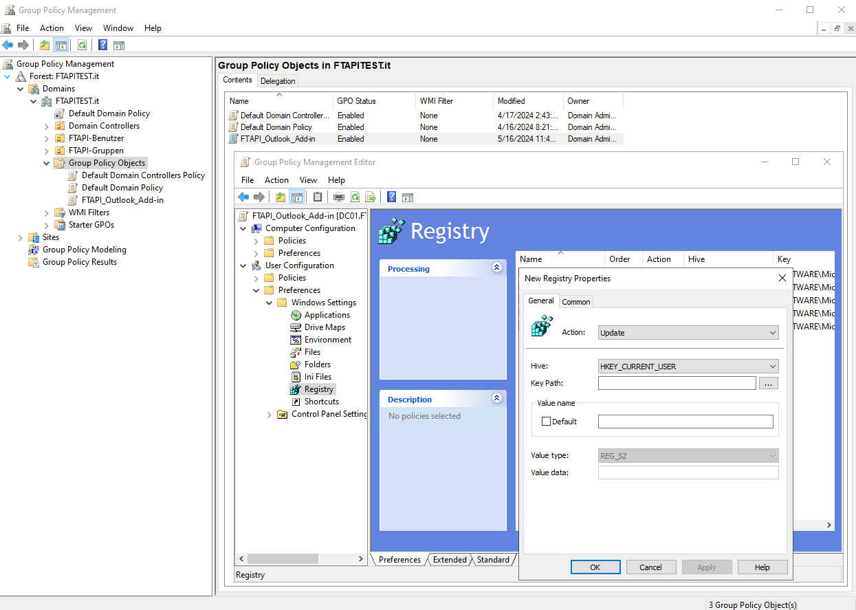
Task: Select Group Policy Results in left tree
Action: [x=80, y=262]
